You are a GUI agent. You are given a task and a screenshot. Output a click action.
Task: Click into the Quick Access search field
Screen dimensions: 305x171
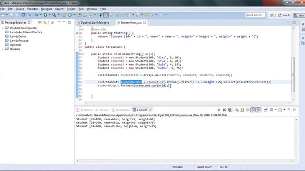click(x=255, y=15)
